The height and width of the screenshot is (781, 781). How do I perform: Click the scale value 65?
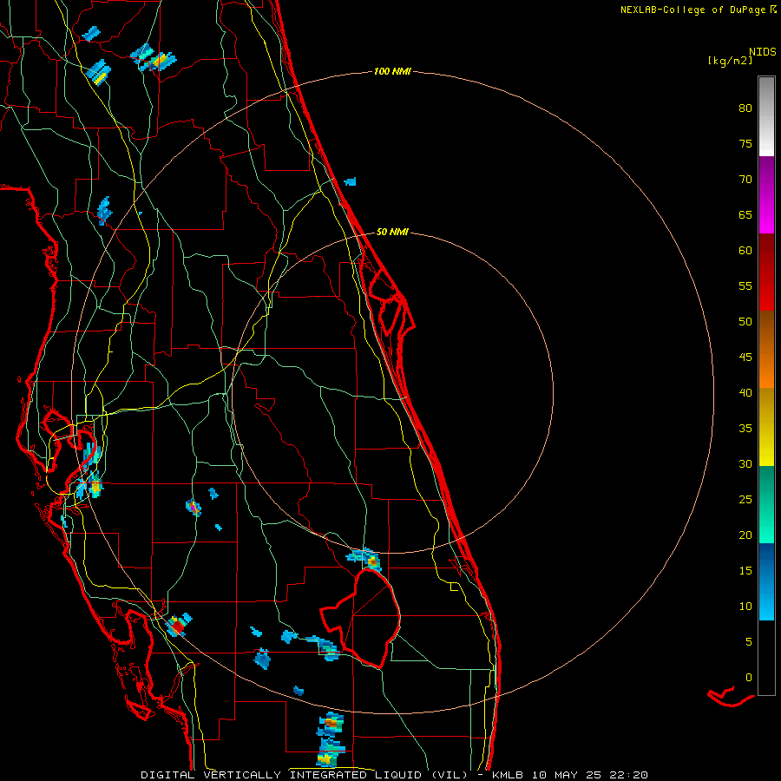(745, 215)
